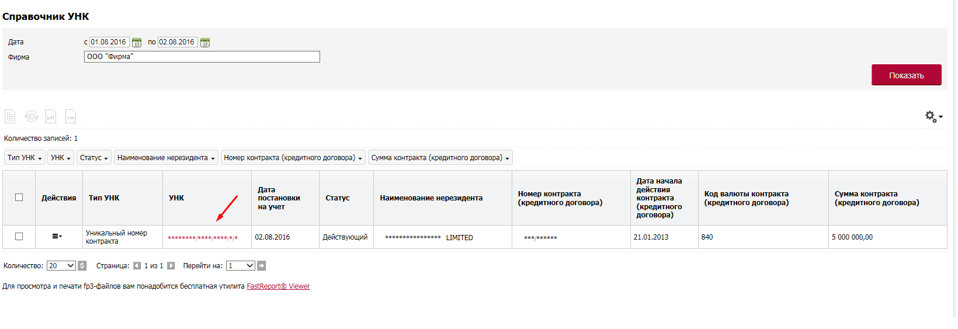Open the gear settings menu

click(933, 117)
